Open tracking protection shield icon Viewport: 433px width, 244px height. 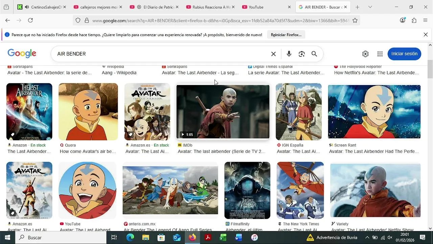pyautogui.click(x=78, y=21)
